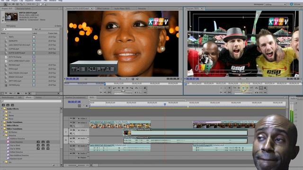Click Set Out Point in the Source monitor
Viewport: 303px width, 170px height.
click(105, 88)
